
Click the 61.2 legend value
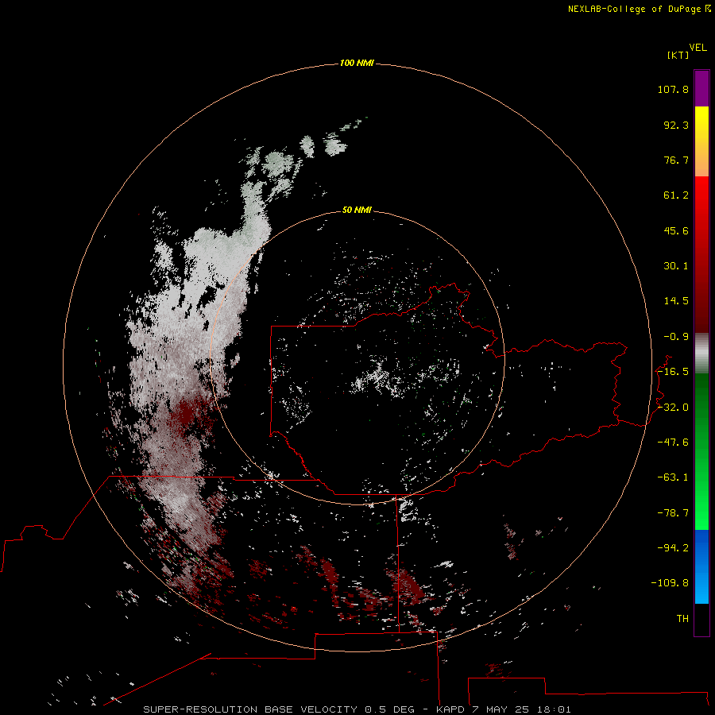pos(676,195)
